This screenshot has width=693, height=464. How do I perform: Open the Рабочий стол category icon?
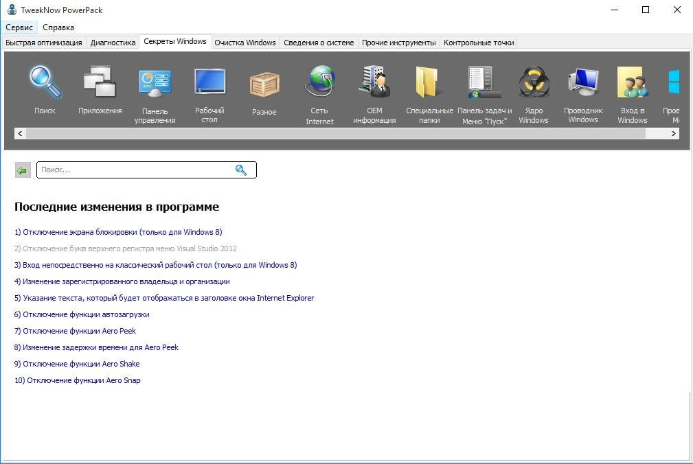point(209,81)
